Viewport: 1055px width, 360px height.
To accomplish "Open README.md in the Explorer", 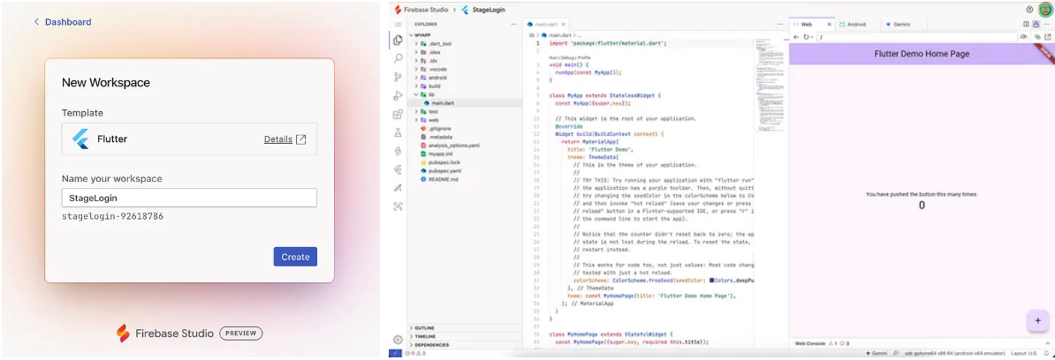I will point(443,179).
